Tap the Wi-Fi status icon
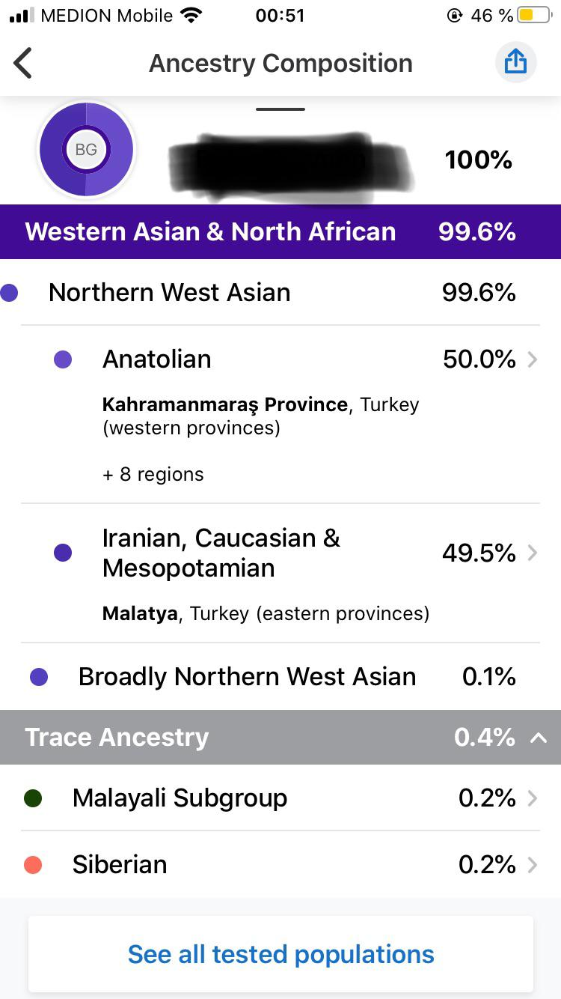Image resolution: width=561 pixels, height=999 pixels. [192, 15]
